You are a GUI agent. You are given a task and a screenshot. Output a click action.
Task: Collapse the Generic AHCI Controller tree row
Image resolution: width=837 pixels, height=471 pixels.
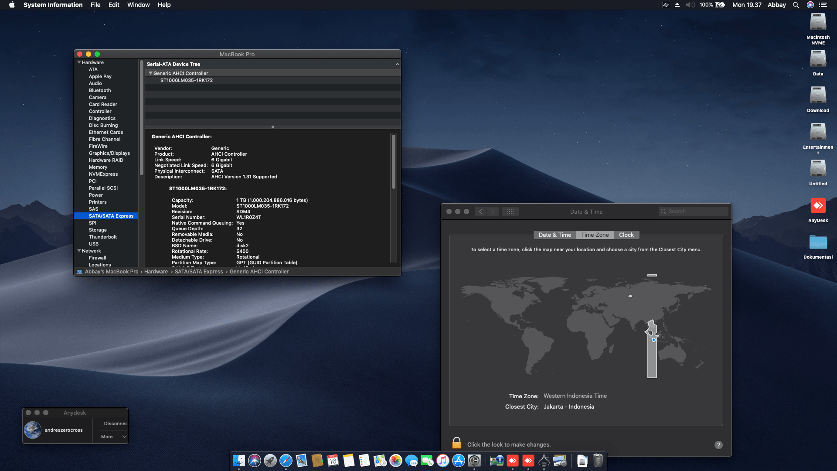pos(150,73)
